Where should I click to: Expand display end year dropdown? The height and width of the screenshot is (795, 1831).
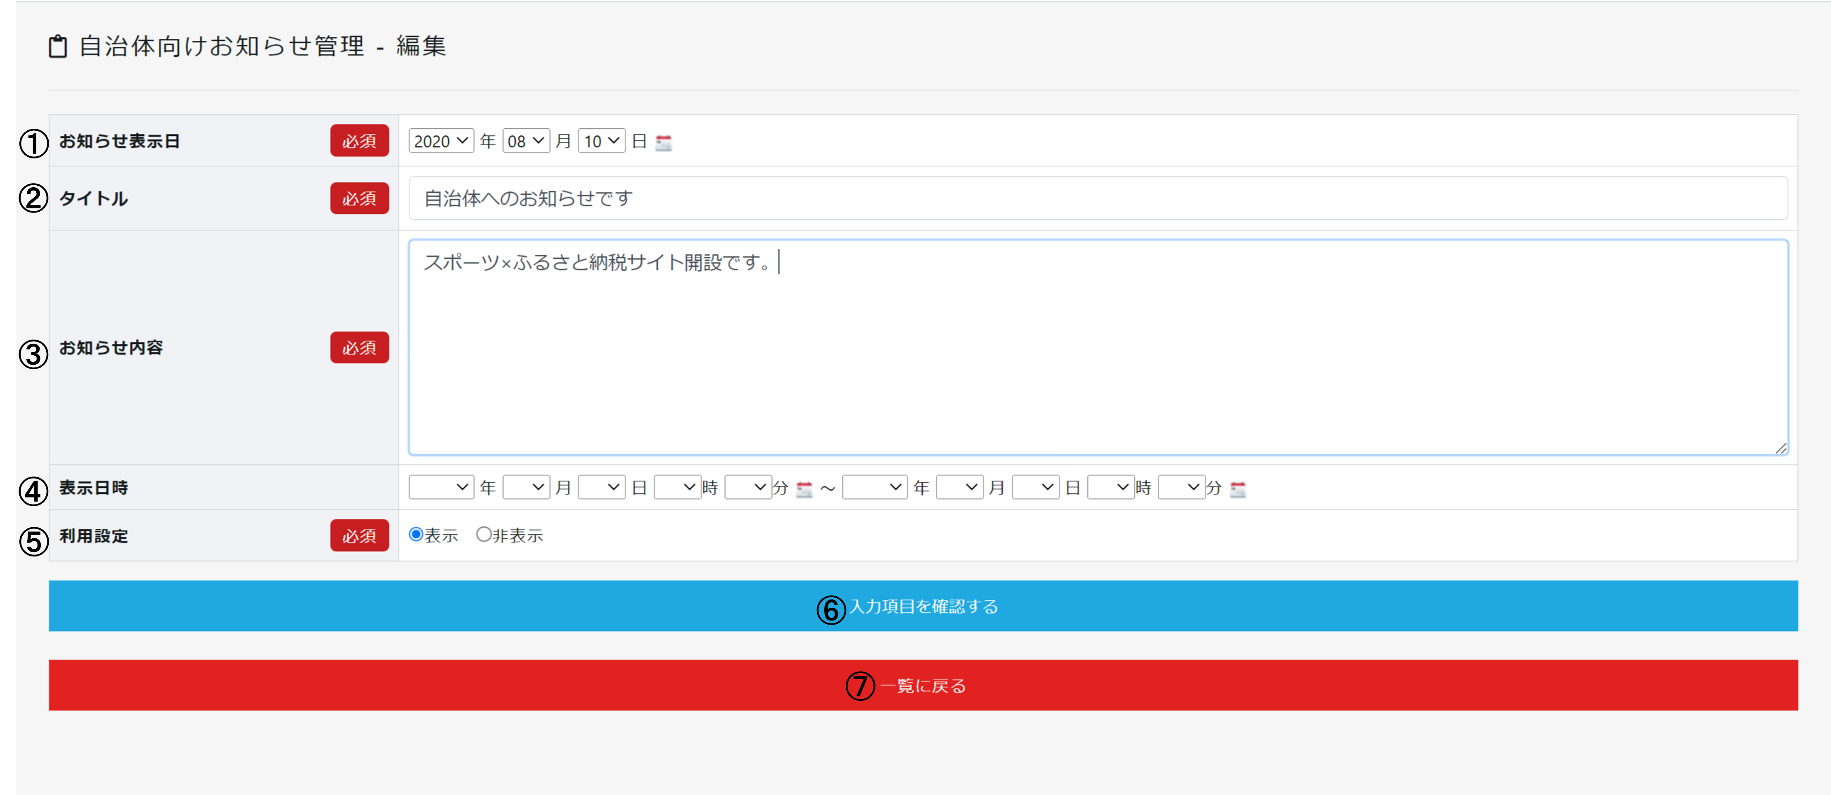coord(874,487)
